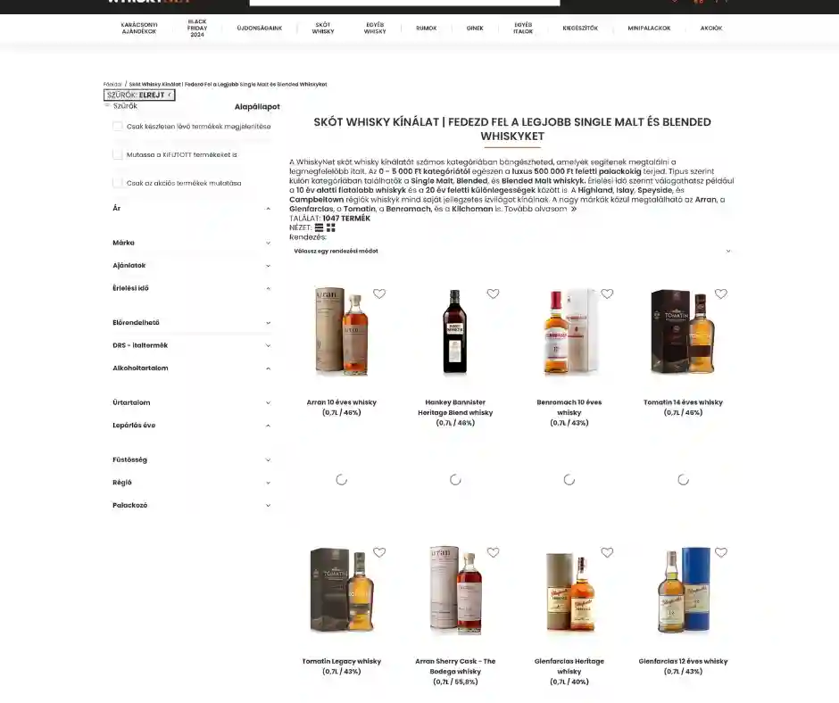Switch to list view icon
The width and height of the screenshot is (839, 703).
pyautogui.click(x=319, y=227)
